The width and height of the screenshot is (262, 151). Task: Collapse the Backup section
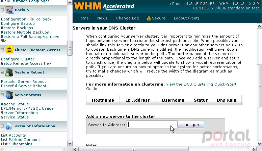coord(2,10)
